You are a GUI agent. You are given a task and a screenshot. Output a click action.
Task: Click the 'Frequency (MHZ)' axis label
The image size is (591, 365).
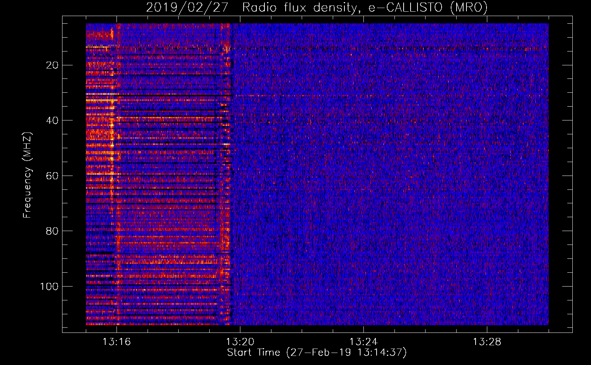coord(27,175)
